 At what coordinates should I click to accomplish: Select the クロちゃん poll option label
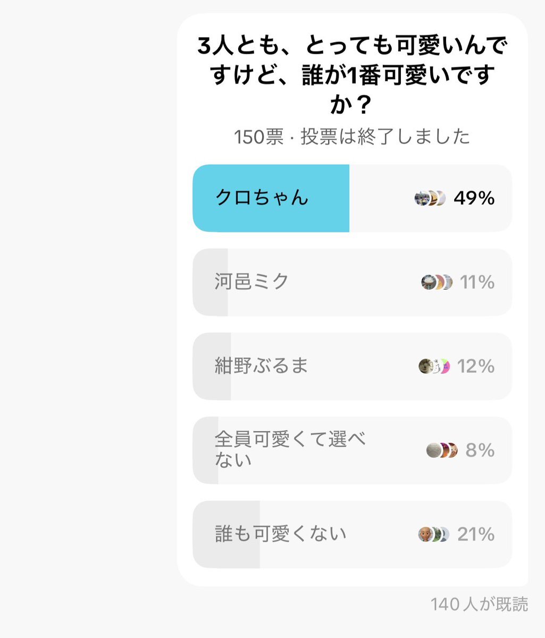(x=262, y=198)
